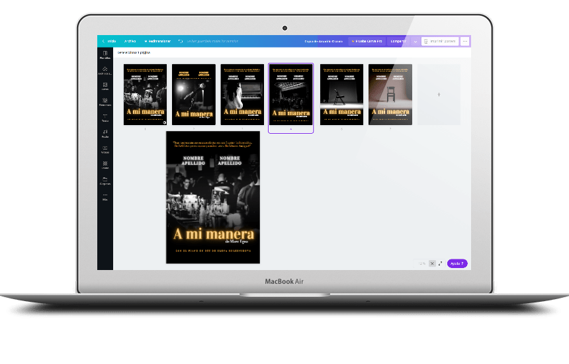Open the Plantillas panel in sidebar

(x=105, y=55)
